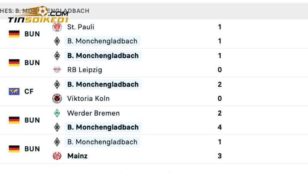Click the world map flag for CF match
308x173 pixels.
pos(14,91)
